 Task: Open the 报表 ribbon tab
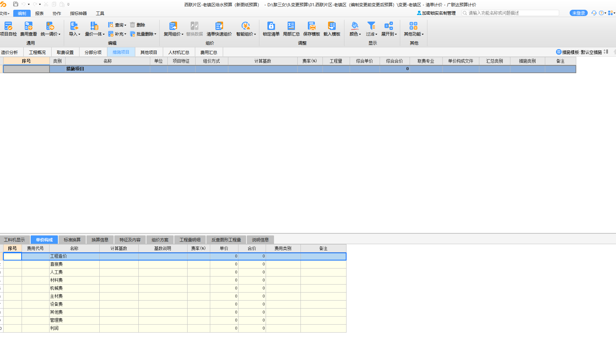pyautogui.click(x=39, y=13)
